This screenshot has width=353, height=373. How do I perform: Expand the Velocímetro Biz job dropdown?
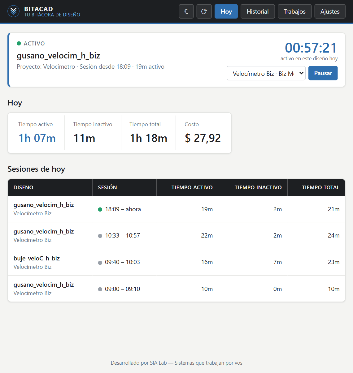tap(266, 73)
